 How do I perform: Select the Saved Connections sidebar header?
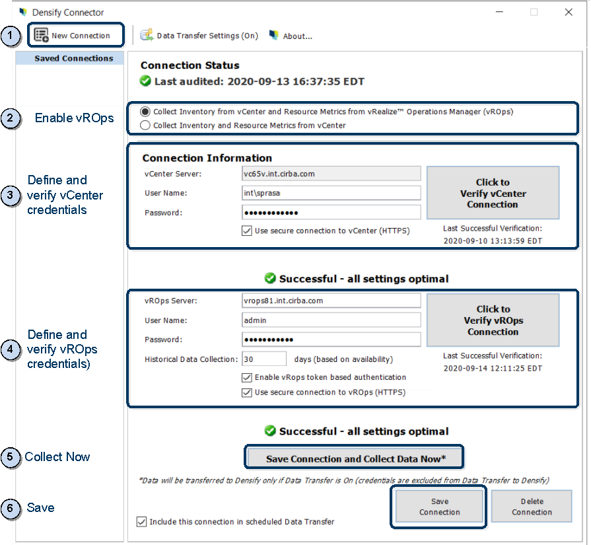tap(73, 58)
